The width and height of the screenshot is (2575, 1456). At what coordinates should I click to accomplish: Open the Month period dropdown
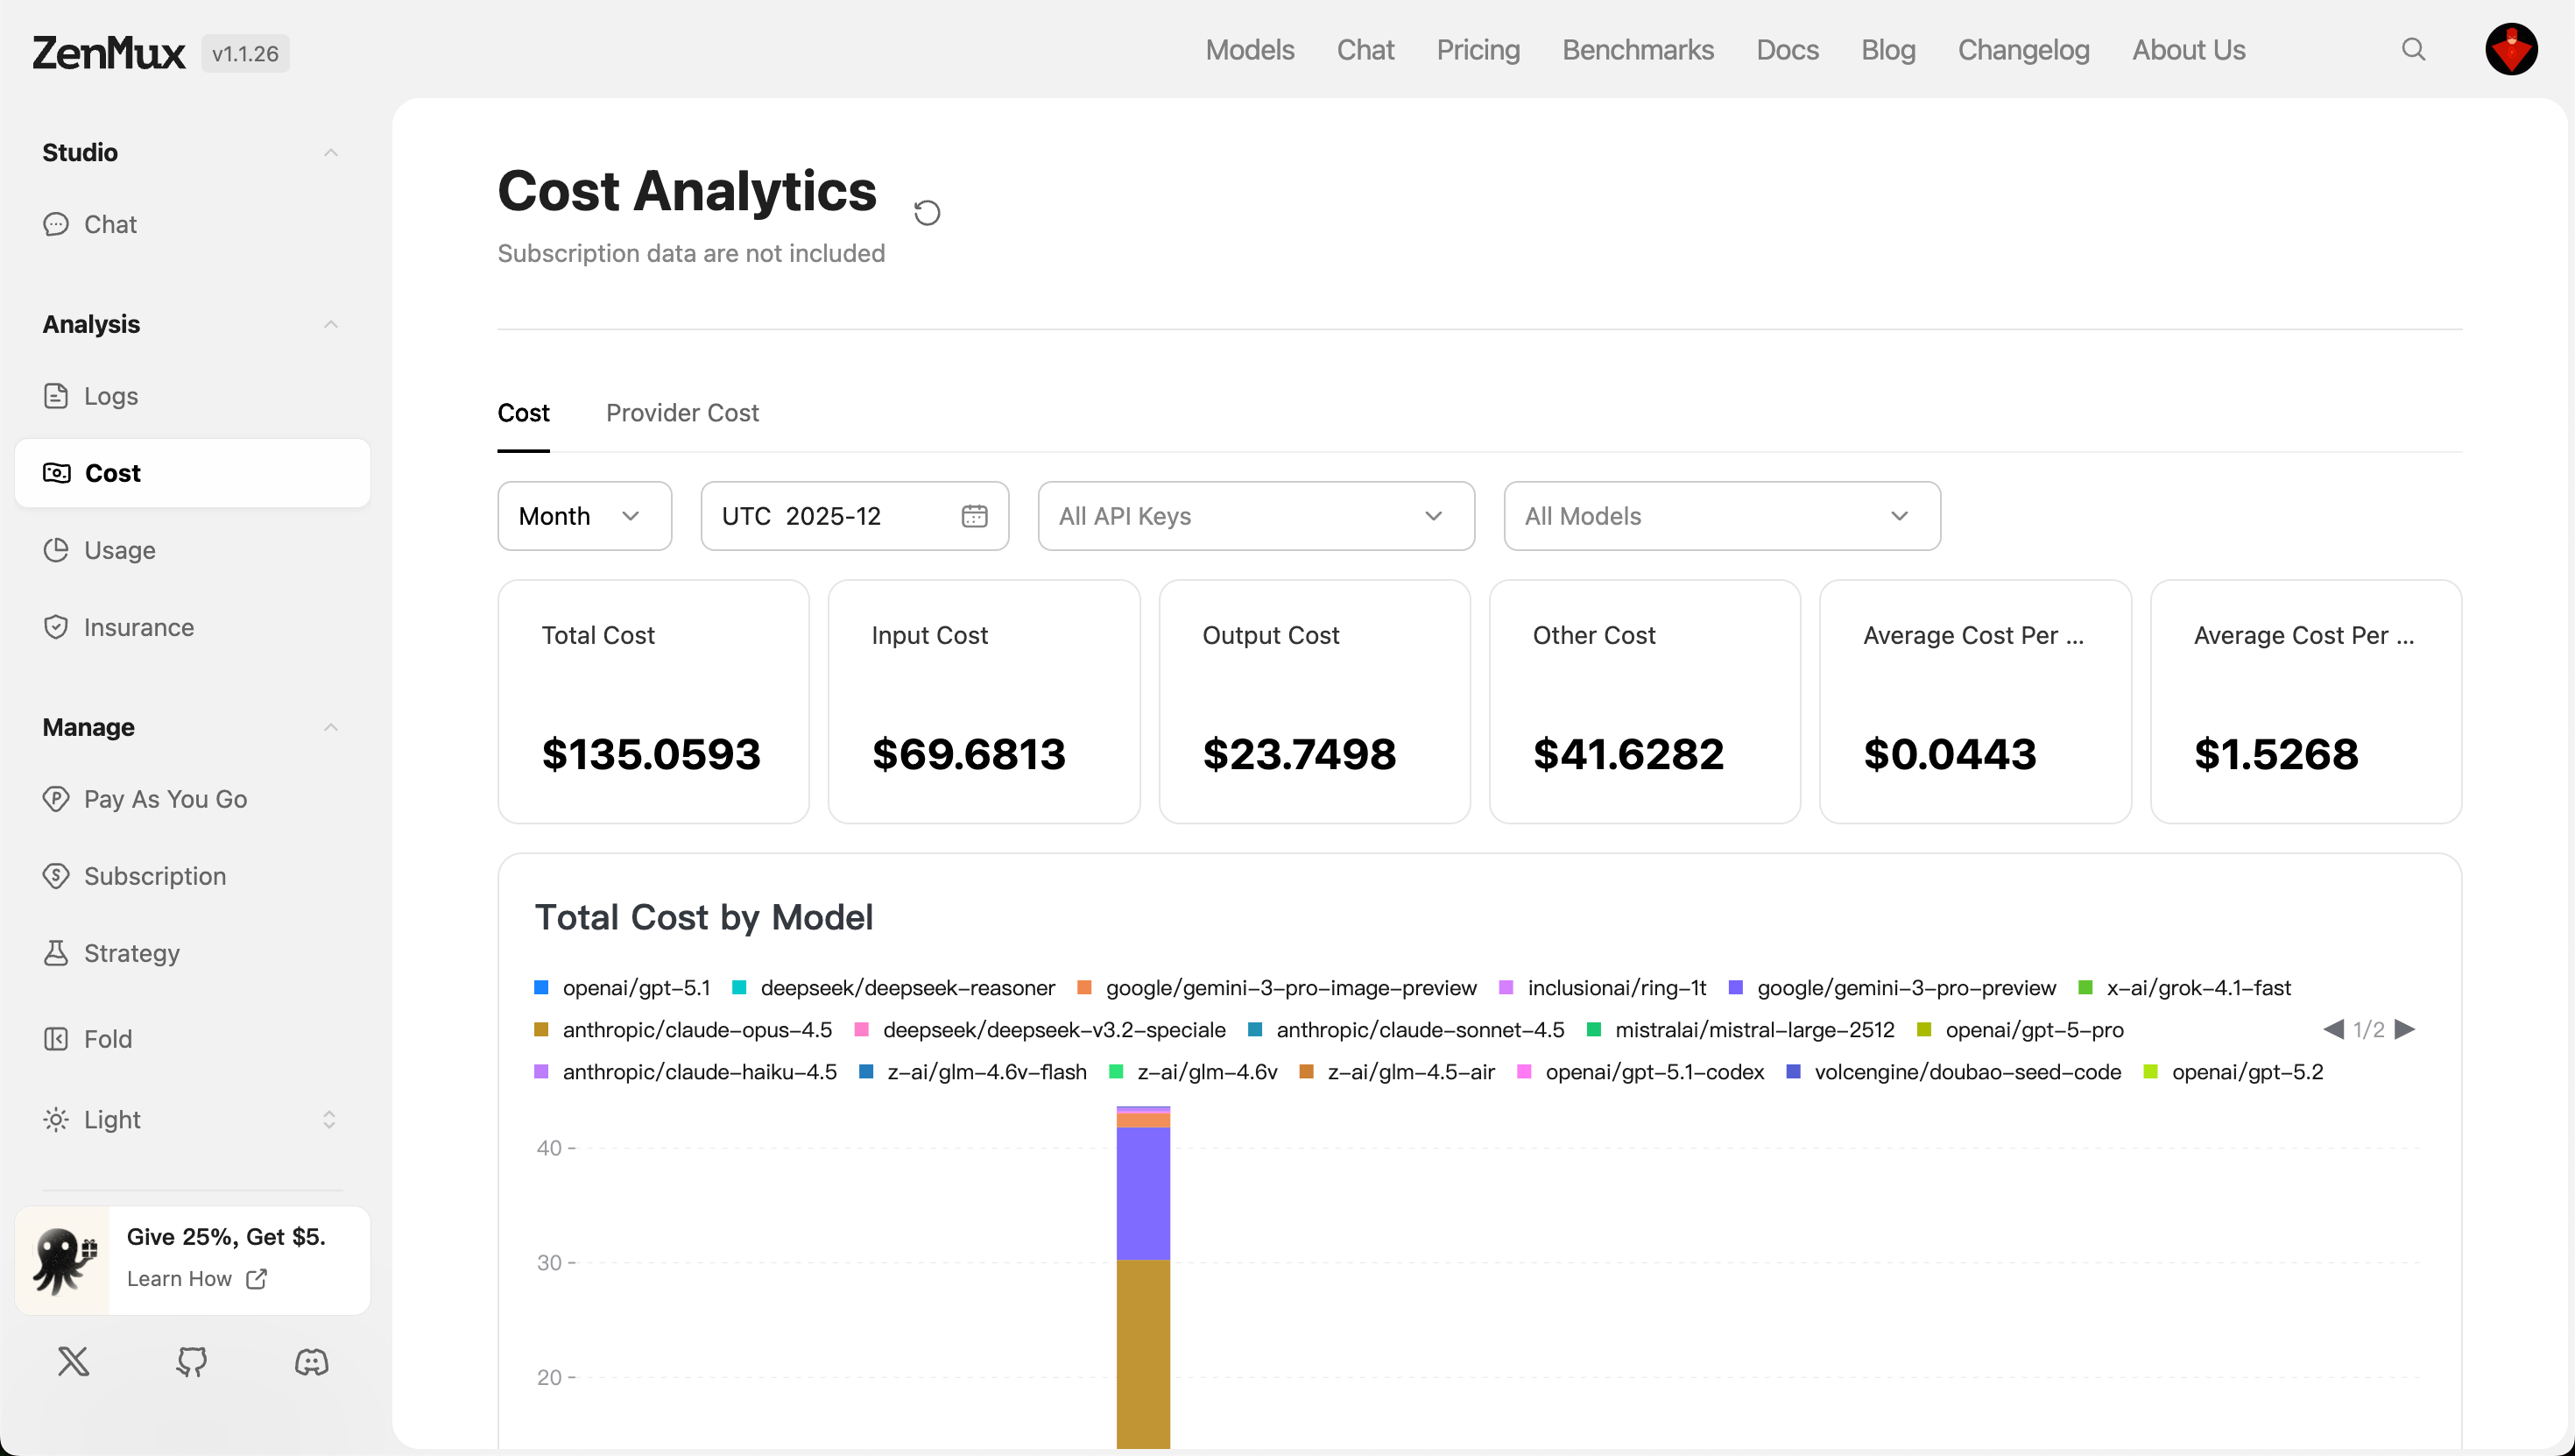[584, 516]
